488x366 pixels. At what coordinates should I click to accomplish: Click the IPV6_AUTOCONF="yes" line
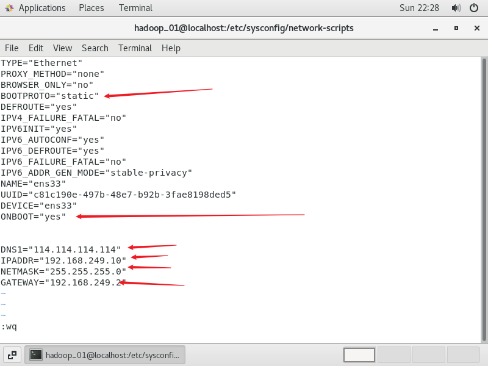pyautogui.click(x=52, y=140)
